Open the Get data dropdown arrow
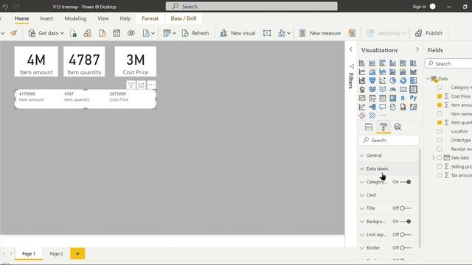Viewport: 472px width, 265px height. [62, 33]
